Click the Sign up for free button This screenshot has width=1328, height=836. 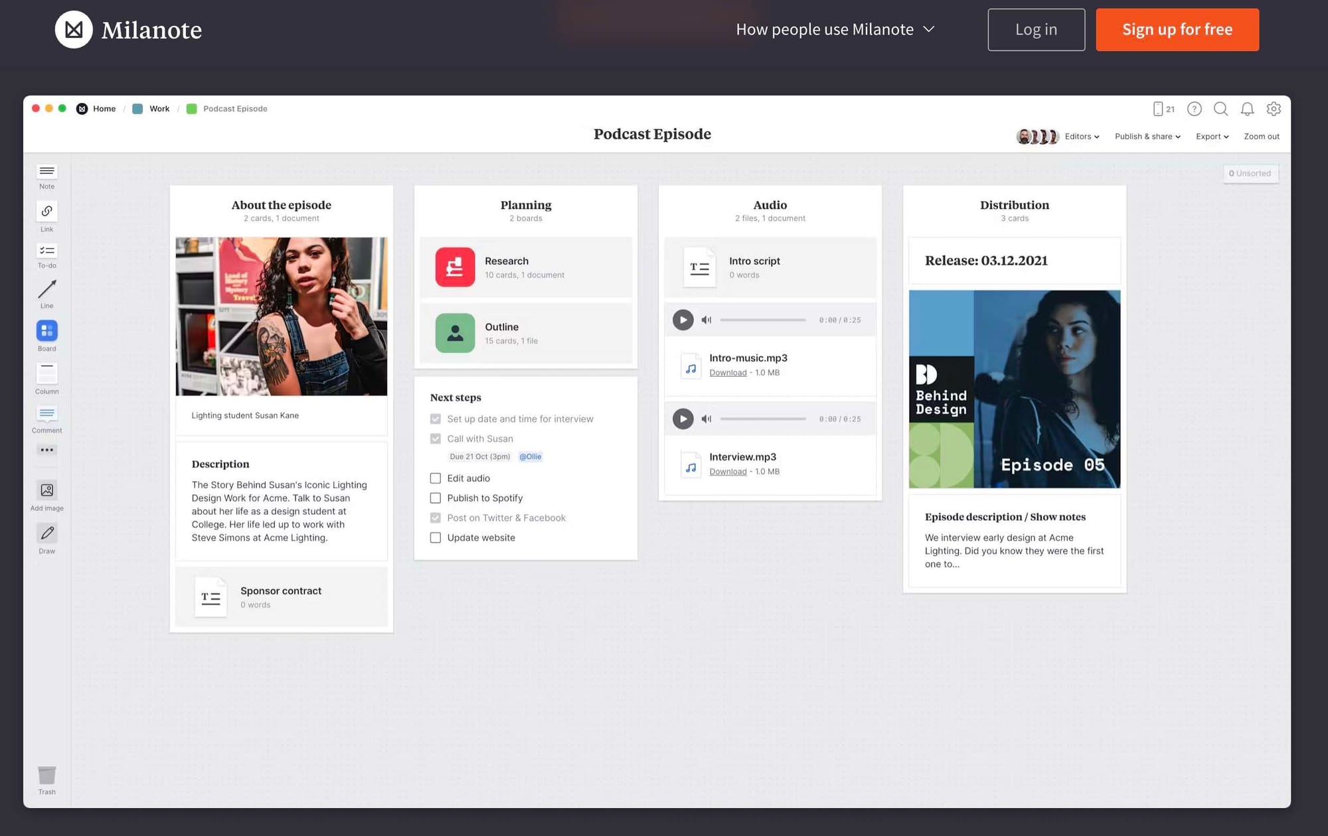pos(1177,30)
